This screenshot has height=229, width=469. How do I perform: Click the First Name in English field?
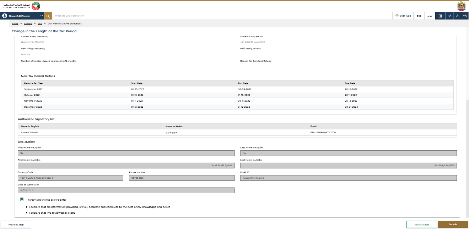pos(126,153)
